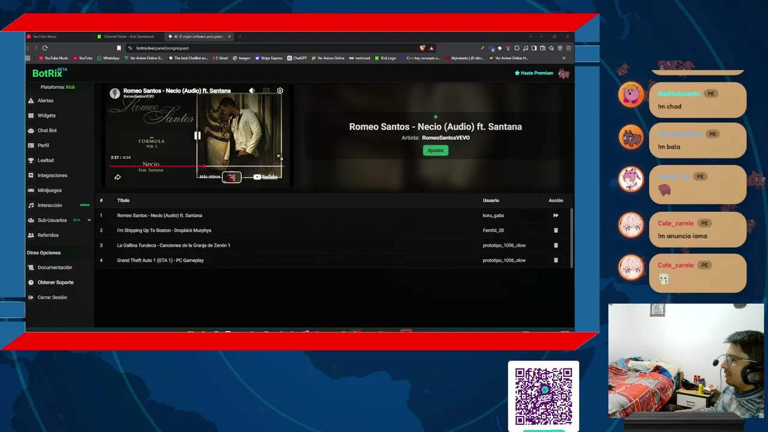This screenshot has height=432, width=768.
Task: Open the WhatsApp bookmark
Action: tap(109, 58)
